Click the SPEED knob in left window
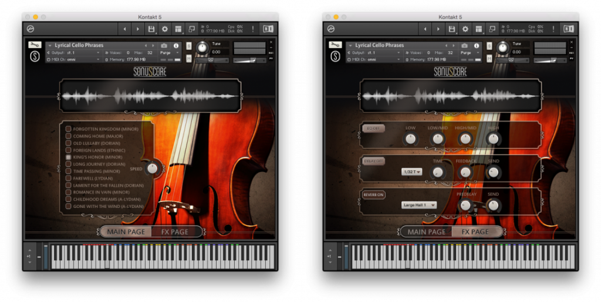This screenshot has height=303, width=601. point(152,168)
